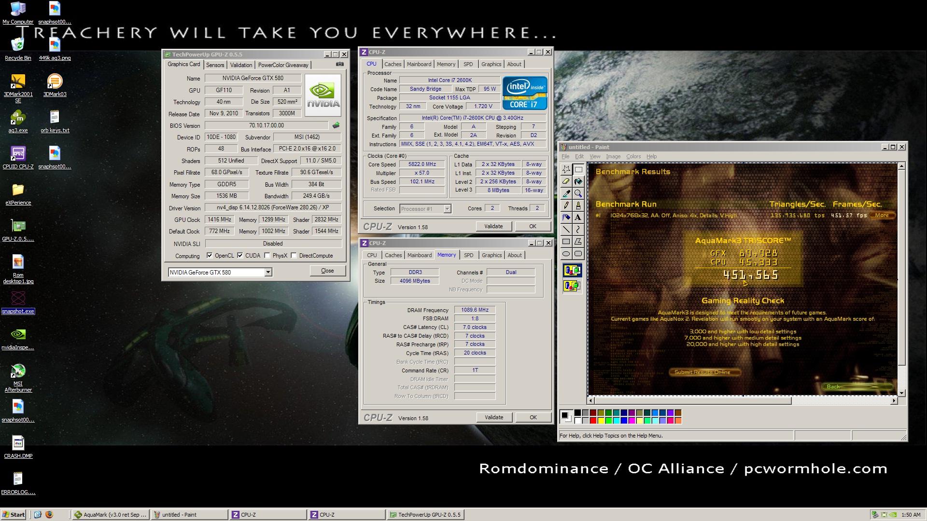This screenshot has width=927, height=521.
Task: Click the GPU-Z Name field showing GTX 580
Action: (253, 78)
